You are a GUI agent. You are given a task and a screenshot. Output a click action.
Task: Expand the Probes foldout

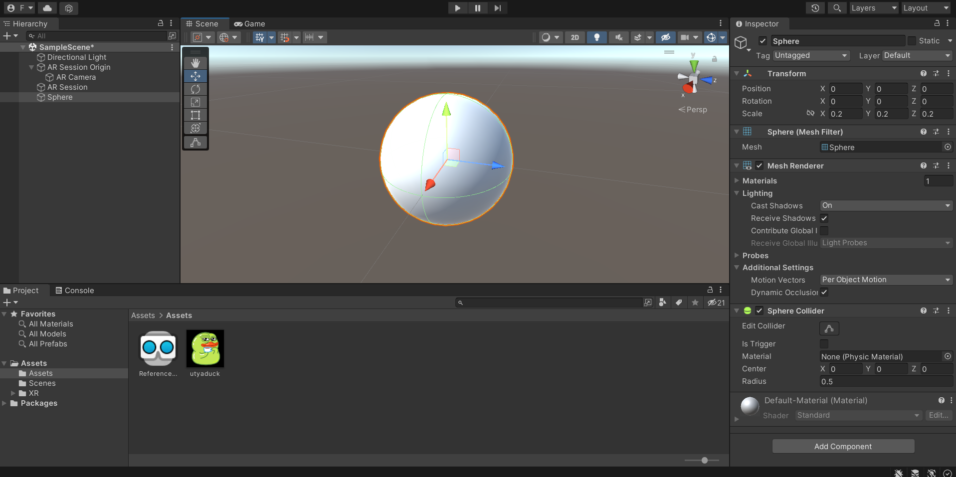tap(737, 255)
